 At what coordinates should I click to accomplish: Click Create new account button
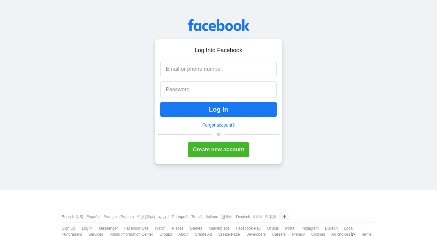click(x=219, y=150)
